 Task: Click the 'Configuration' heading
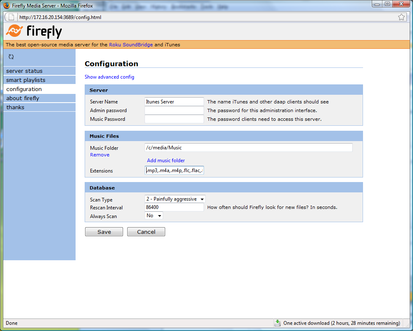[x=112, y=64]
